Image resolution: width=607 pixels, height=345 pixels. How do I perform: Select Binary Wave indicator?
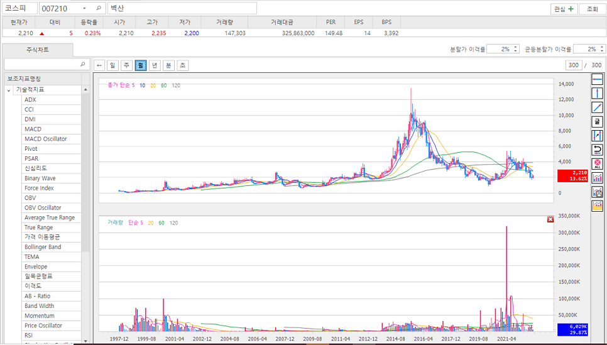[52, 178]
